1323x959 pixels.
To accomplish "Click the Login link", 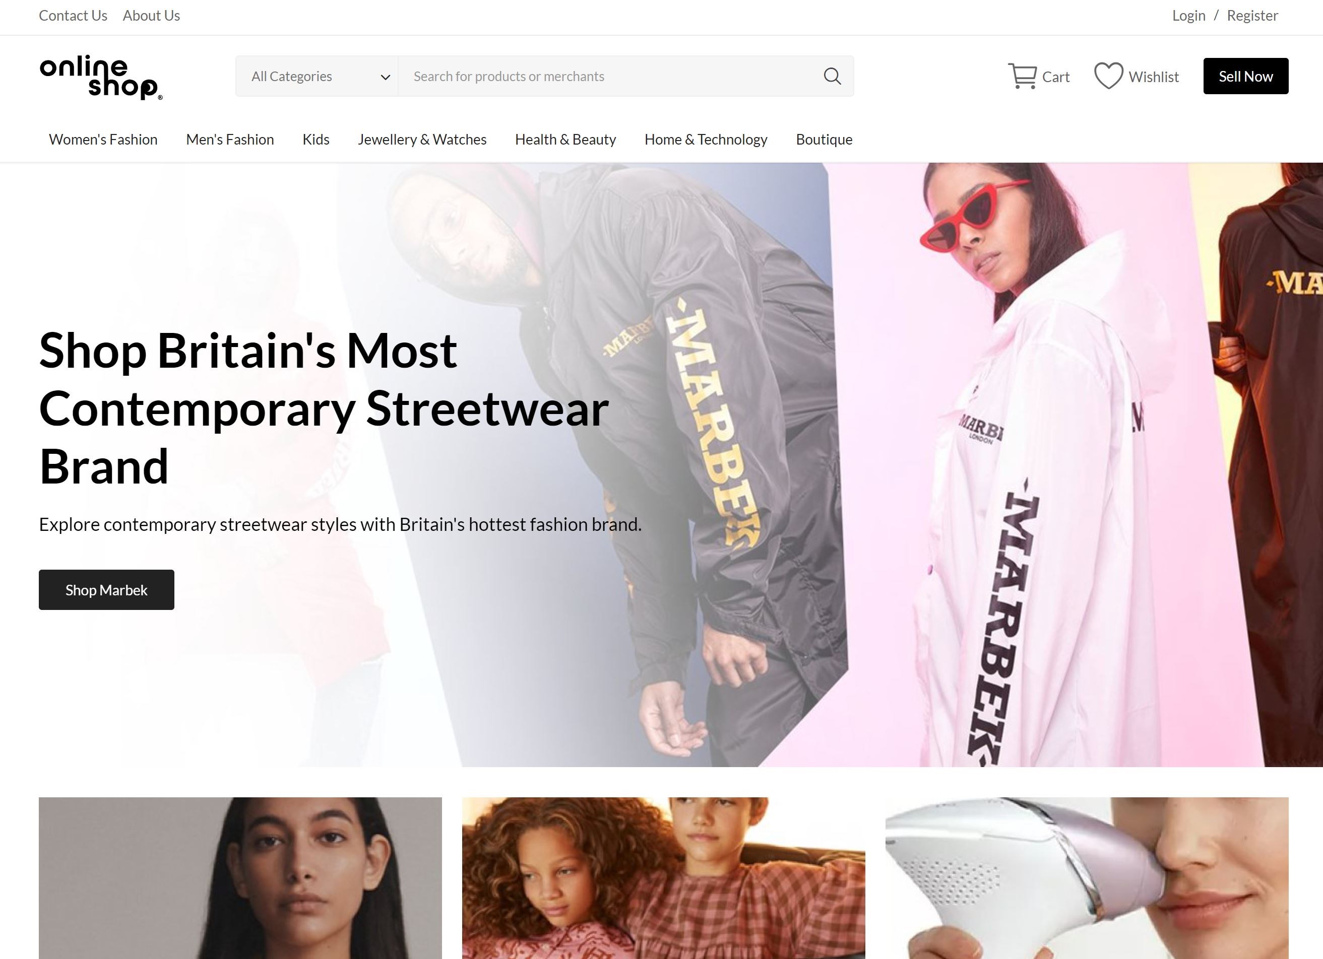I will click(1188, 16).
